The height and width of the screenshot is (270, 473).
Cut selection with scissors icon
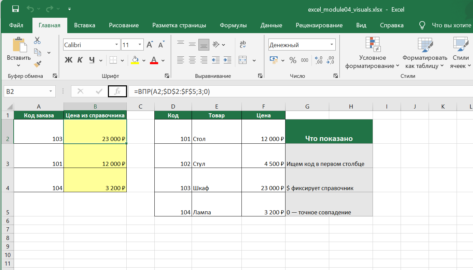click(37, 41)
